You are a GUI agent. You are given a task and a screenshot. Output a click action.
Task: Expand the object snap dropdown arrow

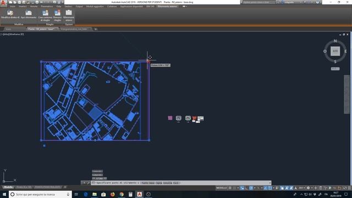tap(273, 188)
